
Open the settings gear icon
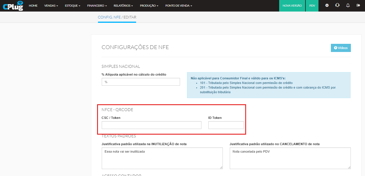(x=327, y=5)
